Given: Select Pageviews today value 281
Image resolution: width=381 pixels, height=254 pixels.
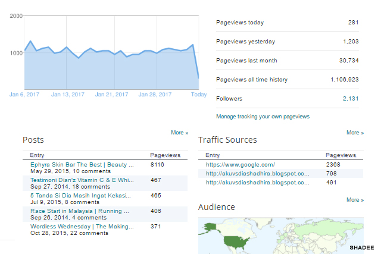Looking at the screenshot, I should 353,23.
